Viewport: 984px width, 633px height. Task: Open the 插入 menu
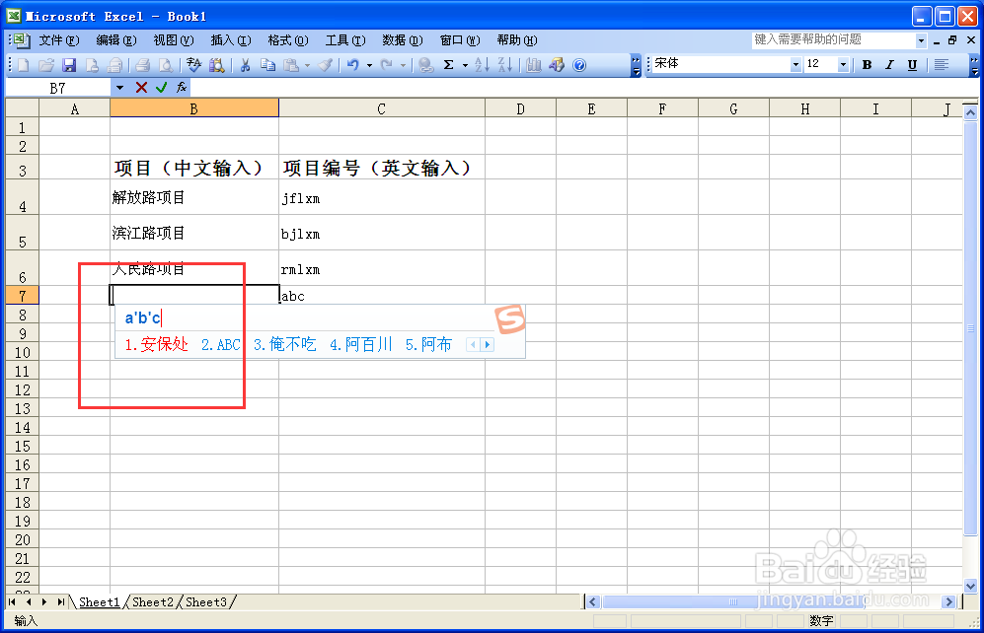(230, 40)
